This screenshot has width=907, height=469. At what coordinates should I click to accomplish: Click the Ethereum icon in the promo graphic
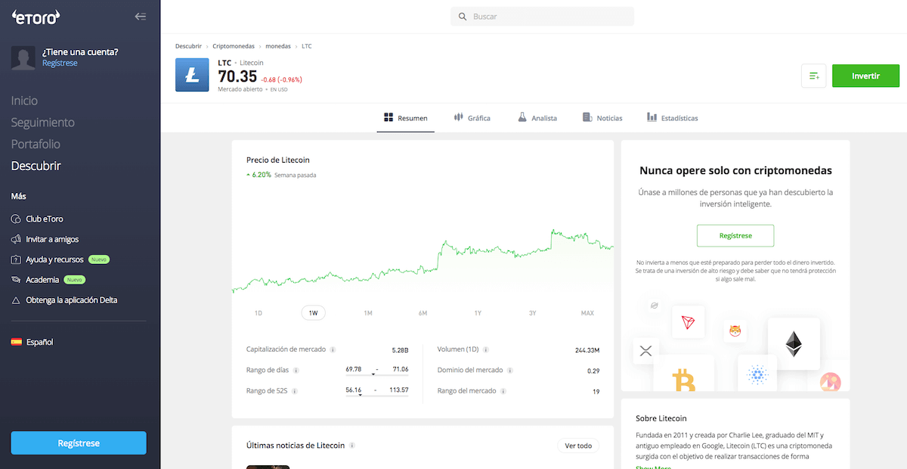tap(794, 344)
